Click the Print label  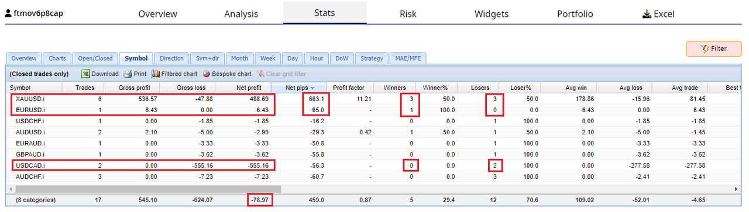(x=140, y=74)
